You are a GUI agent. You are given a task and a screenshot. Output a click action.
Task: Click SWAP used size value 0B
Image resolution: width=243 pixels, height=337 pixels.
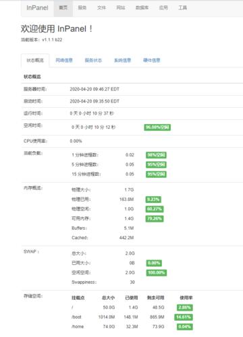coord(132,263)
